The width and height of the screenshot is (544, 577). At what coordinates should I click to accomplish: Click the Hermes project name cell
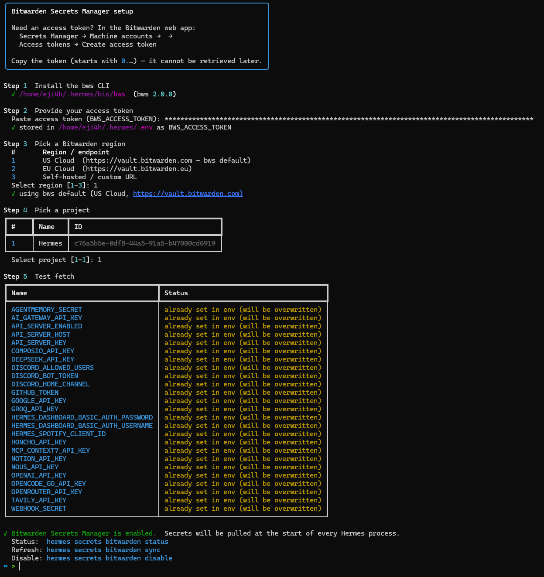(51, 243)
